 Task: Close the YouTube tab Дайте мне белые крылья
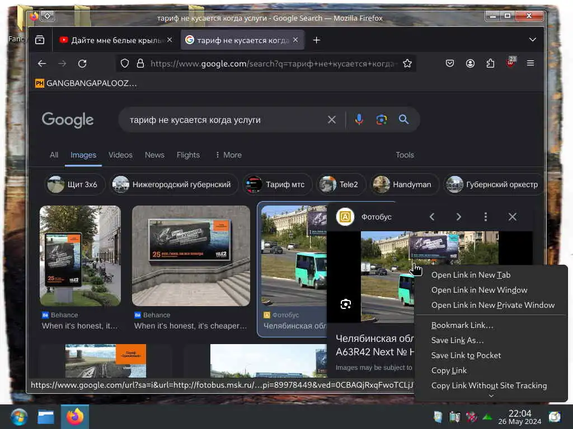[170, 40]
